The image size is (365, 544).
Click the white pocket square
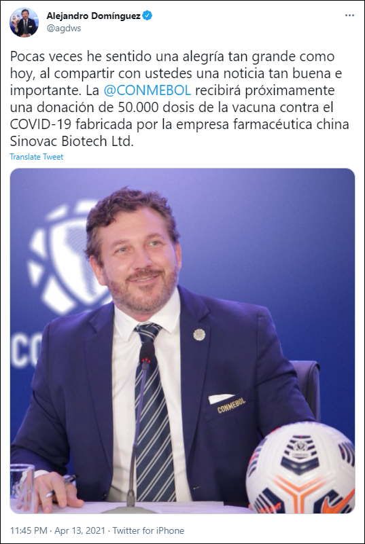[220, 398]
